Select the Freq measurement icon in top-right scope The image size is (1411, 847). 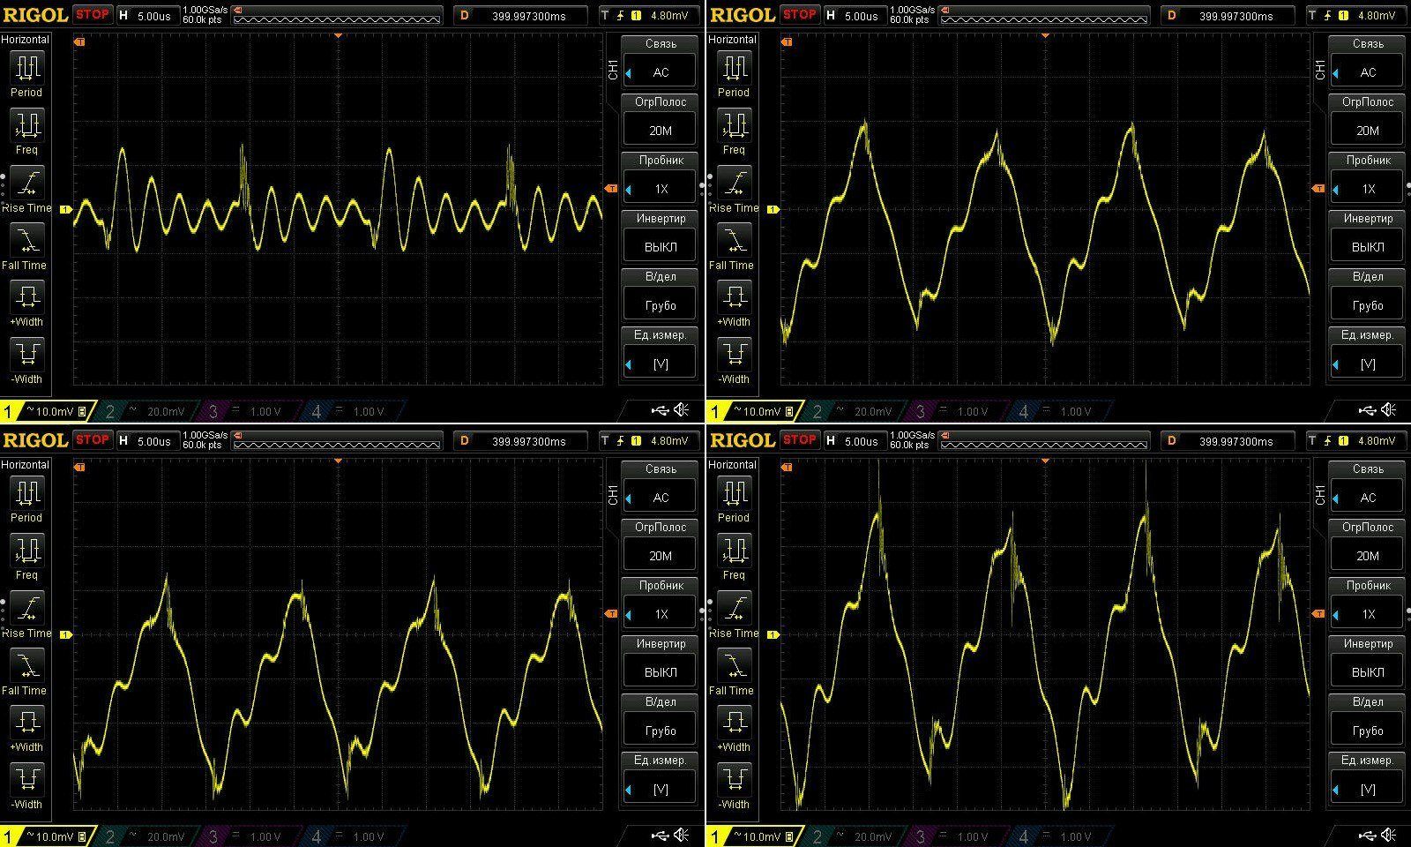(734, 126)
